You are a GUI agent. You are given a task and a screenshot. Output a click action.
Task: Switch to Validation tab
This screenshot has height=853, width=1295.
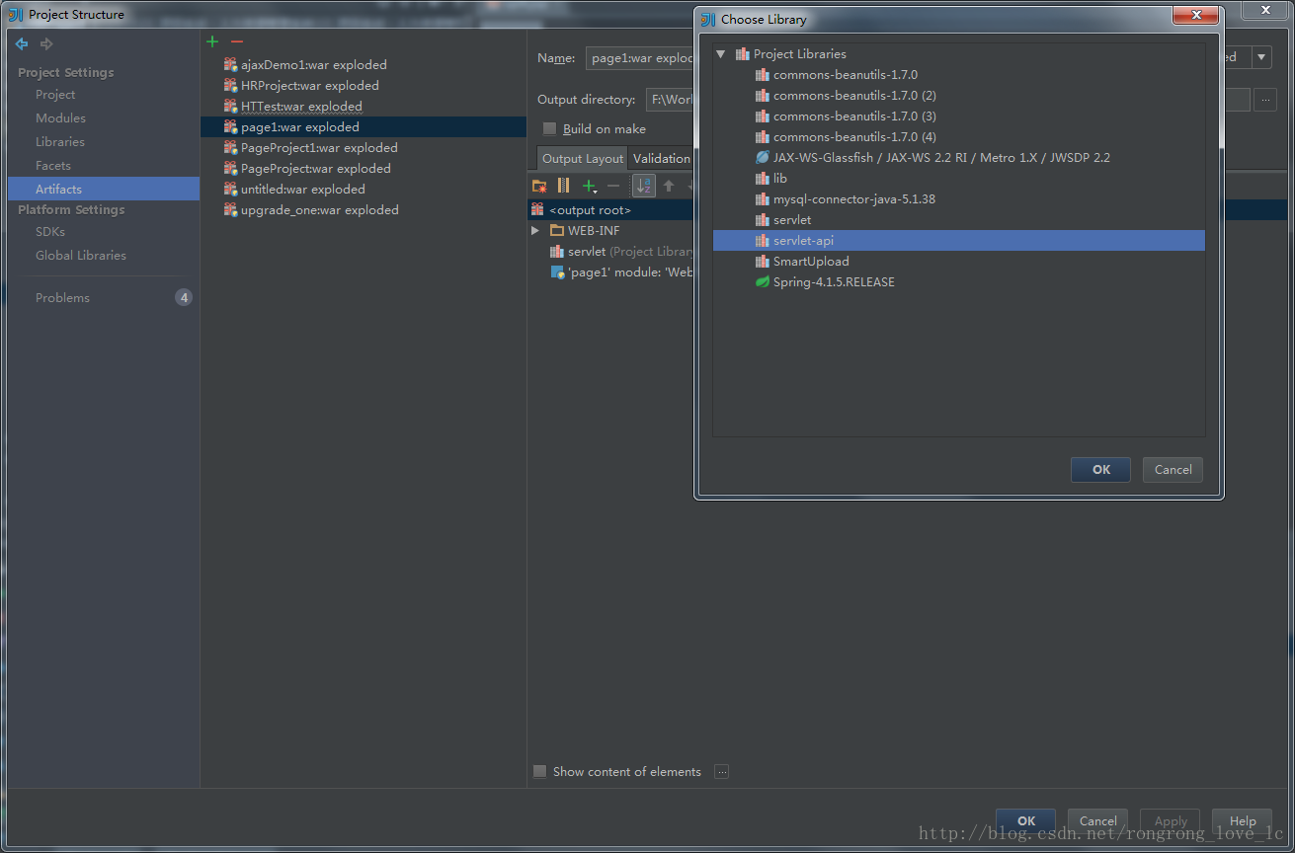(662, 158)
